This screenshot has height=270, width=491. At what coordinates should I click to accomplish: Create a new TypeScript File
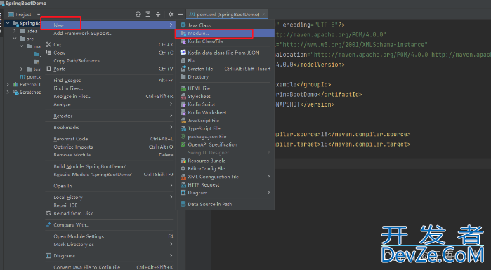pos(225,128)
